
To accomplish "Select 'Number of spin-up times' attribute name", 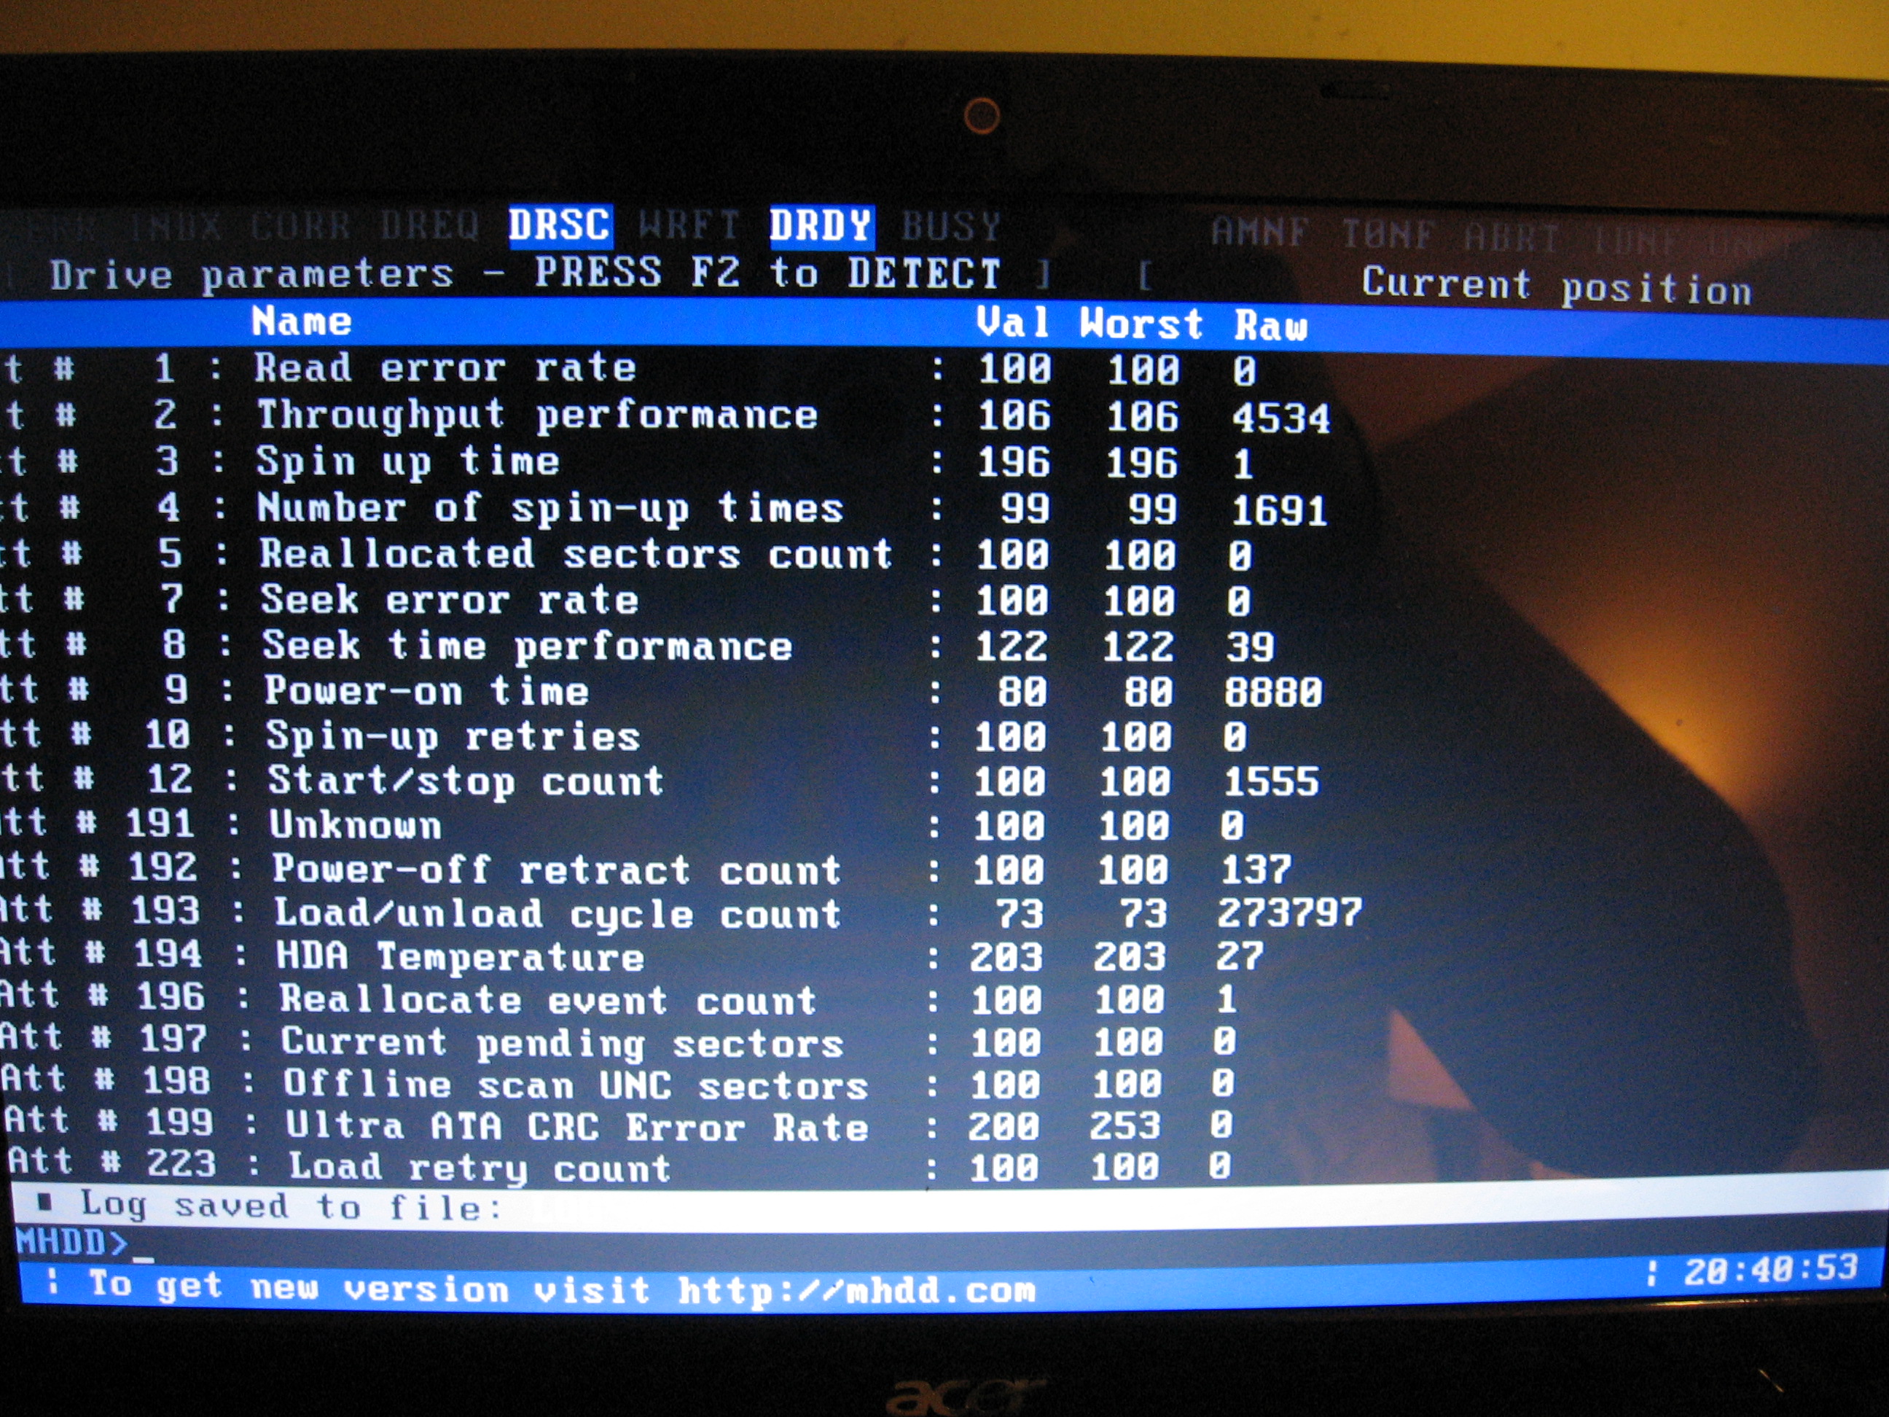I will coord(551,509).
